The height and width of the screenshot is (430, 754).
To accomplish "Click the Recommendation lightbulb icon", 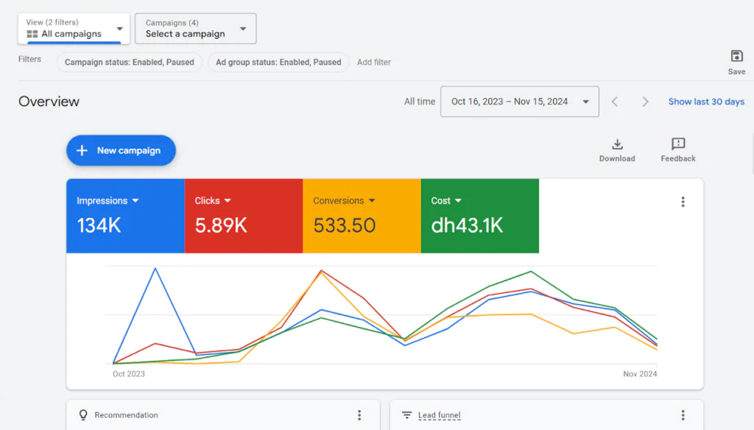I will 83,415.
